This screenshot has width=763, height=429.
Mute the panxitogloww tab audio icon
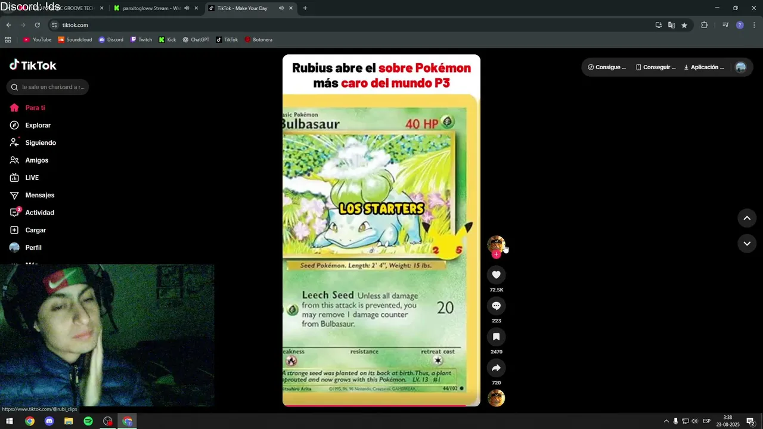(187, 8)
